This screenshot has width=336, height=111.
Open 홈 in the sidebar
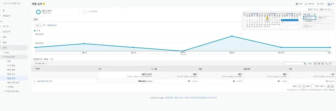(x=3, y=10)
